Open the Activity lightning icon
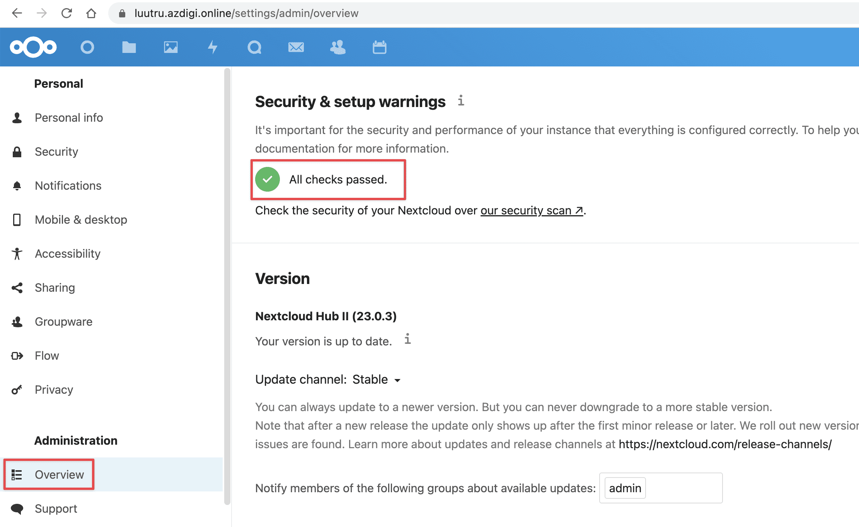The image size is (859, 527). [213, 47]
